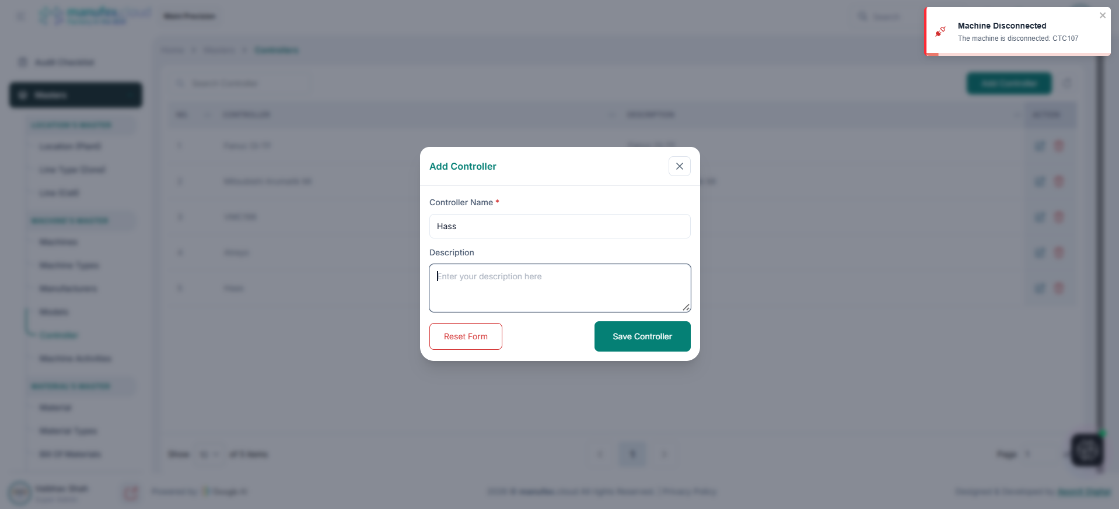Click the edit icon in the first row
The width and height of the screenshot is (1119, 509).
[x=1040, y=146]
